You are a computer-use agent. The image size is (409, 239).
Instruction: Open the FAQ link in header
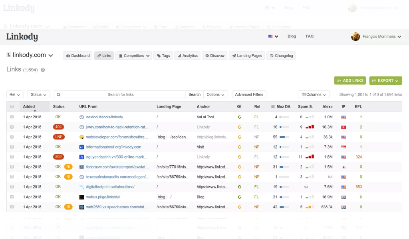click(310, 36)
